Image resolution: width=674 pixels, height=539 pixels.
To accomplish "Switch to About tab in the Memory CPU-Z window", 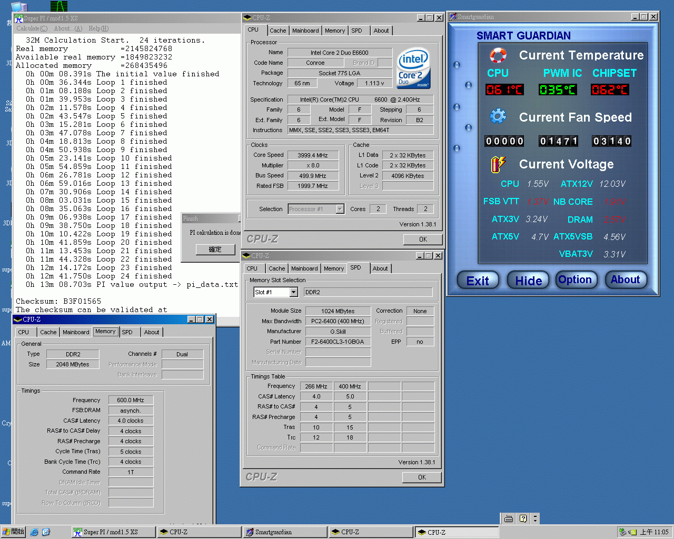I will pos(152,332).
